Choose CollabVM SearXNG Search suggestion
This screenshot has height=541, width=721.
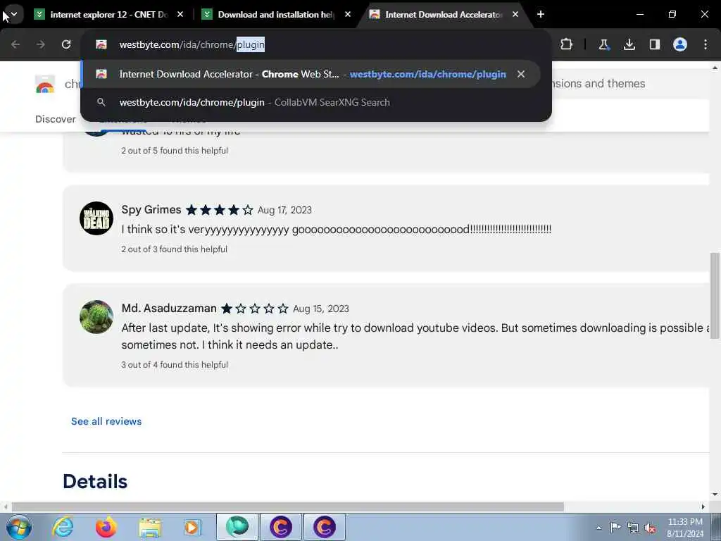pyautogui.click(x=316, y=102)
